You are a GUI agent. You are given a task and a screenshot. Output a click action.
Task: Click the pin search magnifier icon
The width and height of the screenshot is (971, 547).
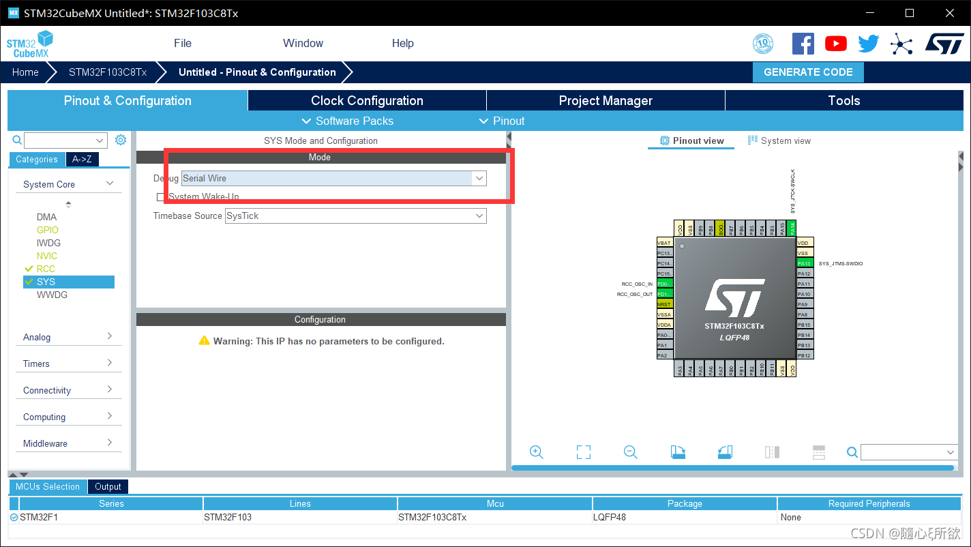(852, 452)
